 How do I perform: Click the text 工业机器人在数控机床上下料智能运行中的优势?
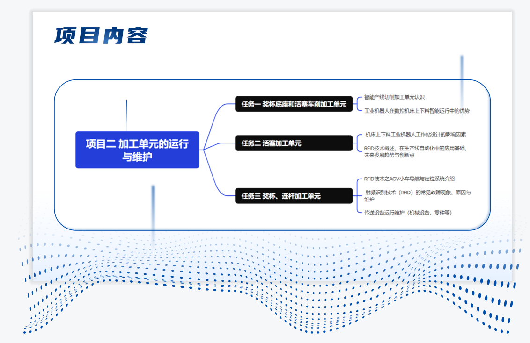(417, 111)
